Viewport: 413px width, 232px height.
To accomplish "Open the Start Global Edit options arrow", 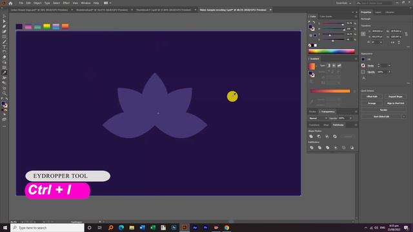I will (404, 117).
